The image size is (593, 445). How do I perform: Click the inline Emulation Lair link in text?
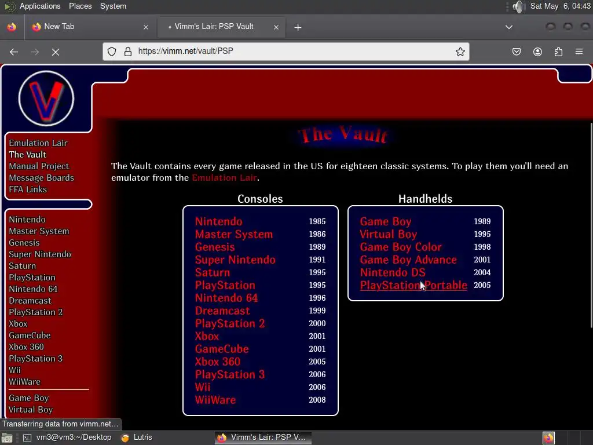[224, 177]
